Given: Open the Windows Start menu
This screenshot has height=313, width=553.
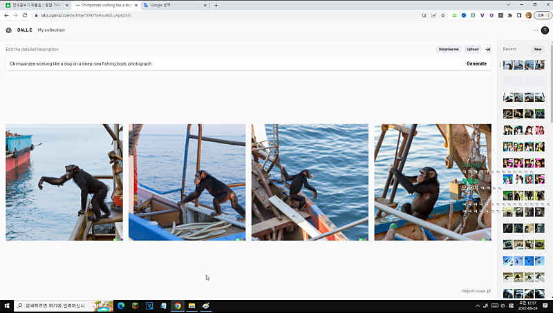Looking at the screenshot, I should (7, 306).
